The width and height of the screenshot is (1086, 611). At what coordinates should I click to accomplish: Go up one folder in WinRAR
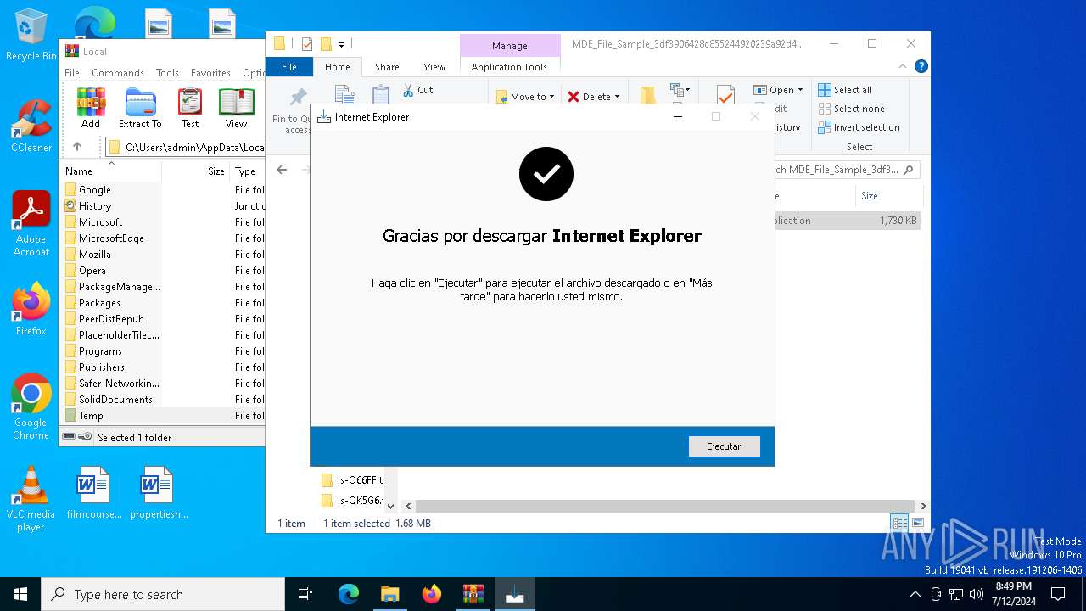(x=77, y=147)
